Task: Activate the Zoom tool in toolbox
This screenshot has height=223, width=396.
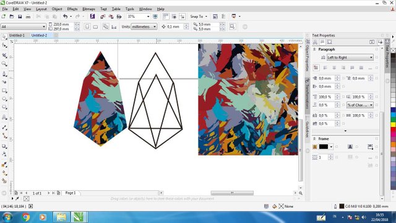Action: (x=4, y=64)
